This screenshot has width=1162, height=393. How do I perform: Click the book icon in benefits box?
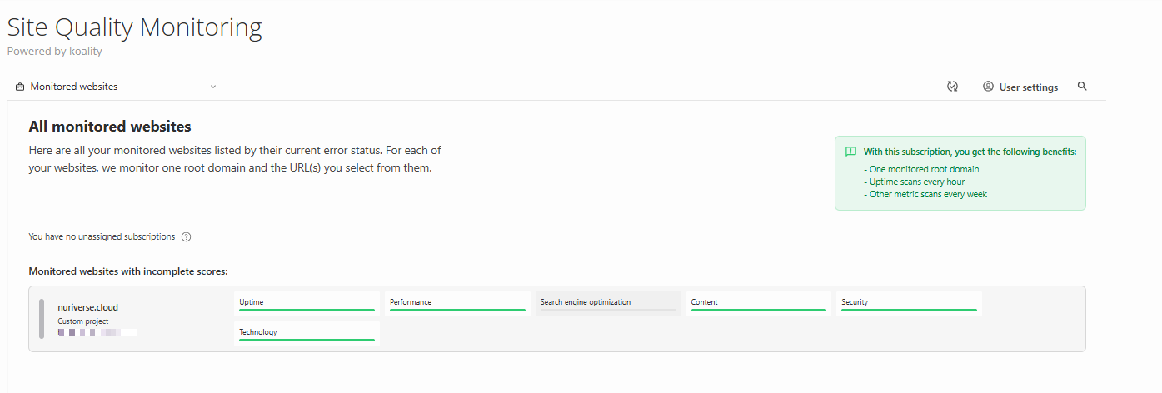pyautogui.click(x=850, y=152)
